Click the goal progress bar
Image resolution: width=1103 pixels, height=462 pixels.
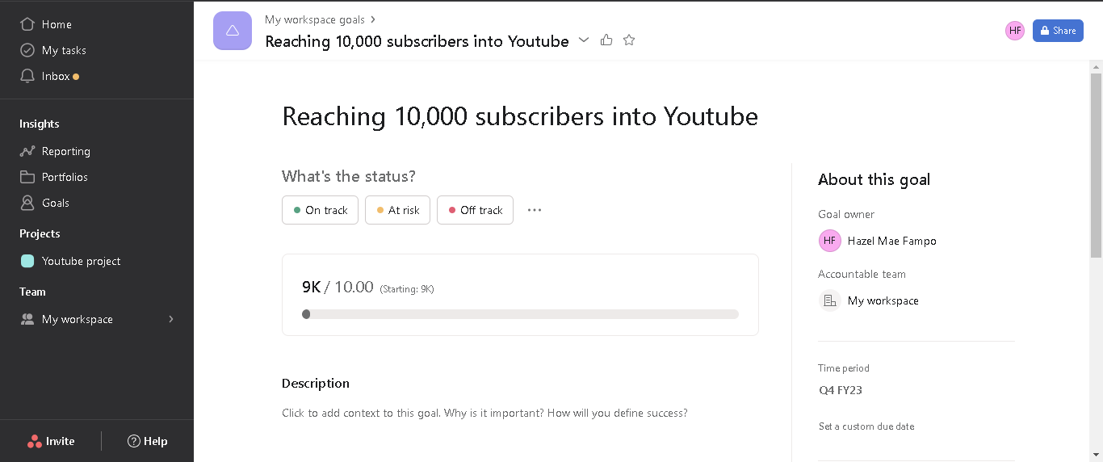click(x=520, y=314)
